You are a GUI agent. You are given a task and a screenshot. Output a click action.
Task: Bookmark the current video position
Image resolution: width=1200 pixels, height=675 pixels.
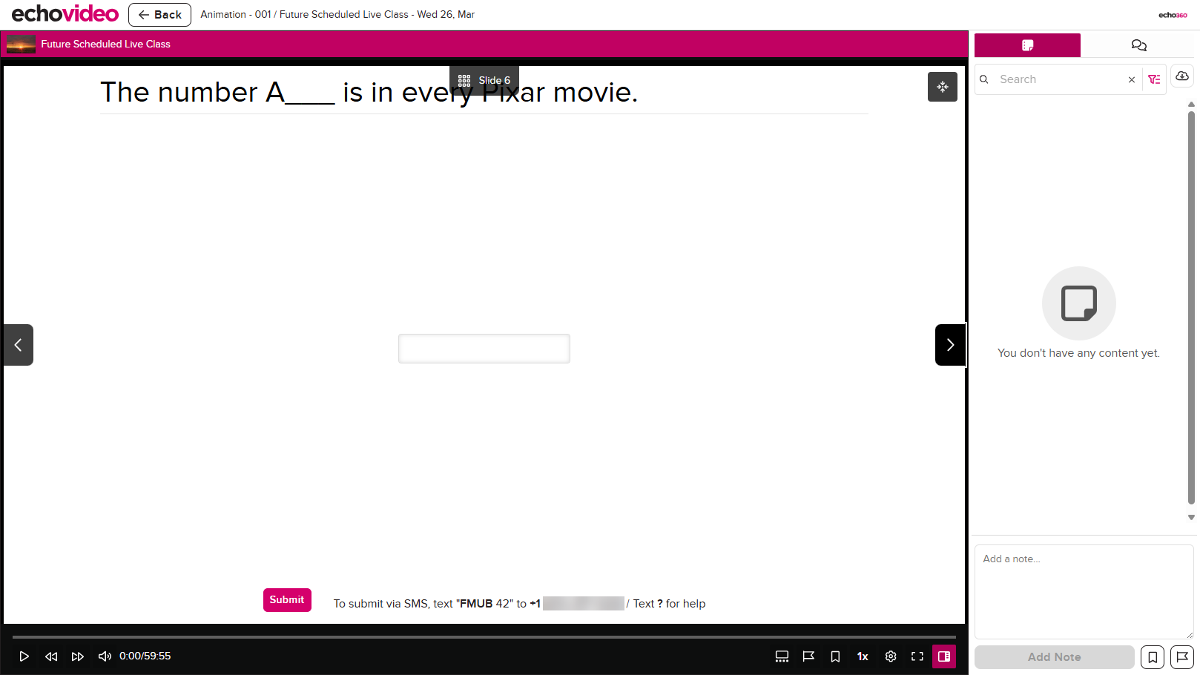836,656
